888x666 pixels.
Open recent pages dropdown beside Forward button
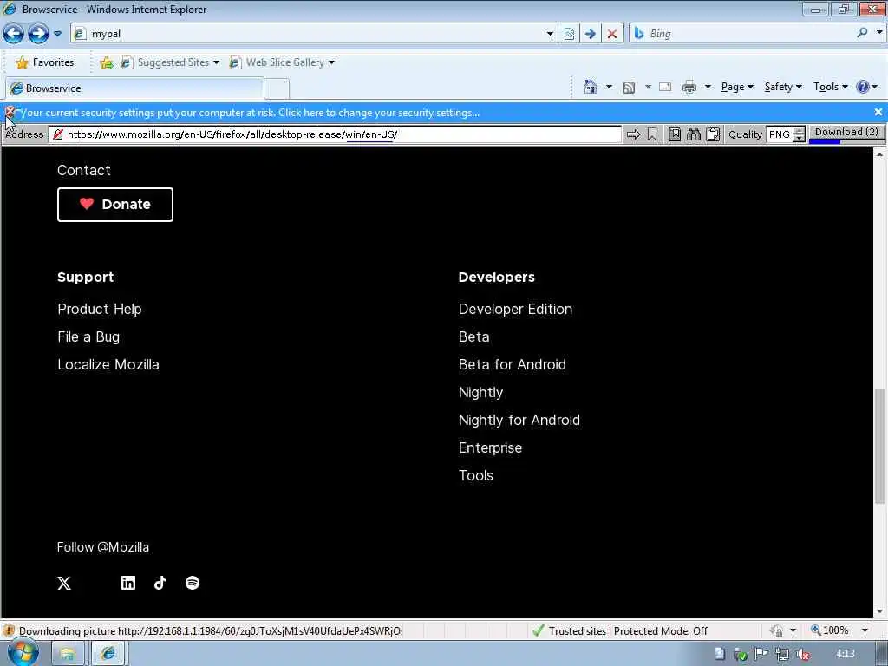coord(57,34)
